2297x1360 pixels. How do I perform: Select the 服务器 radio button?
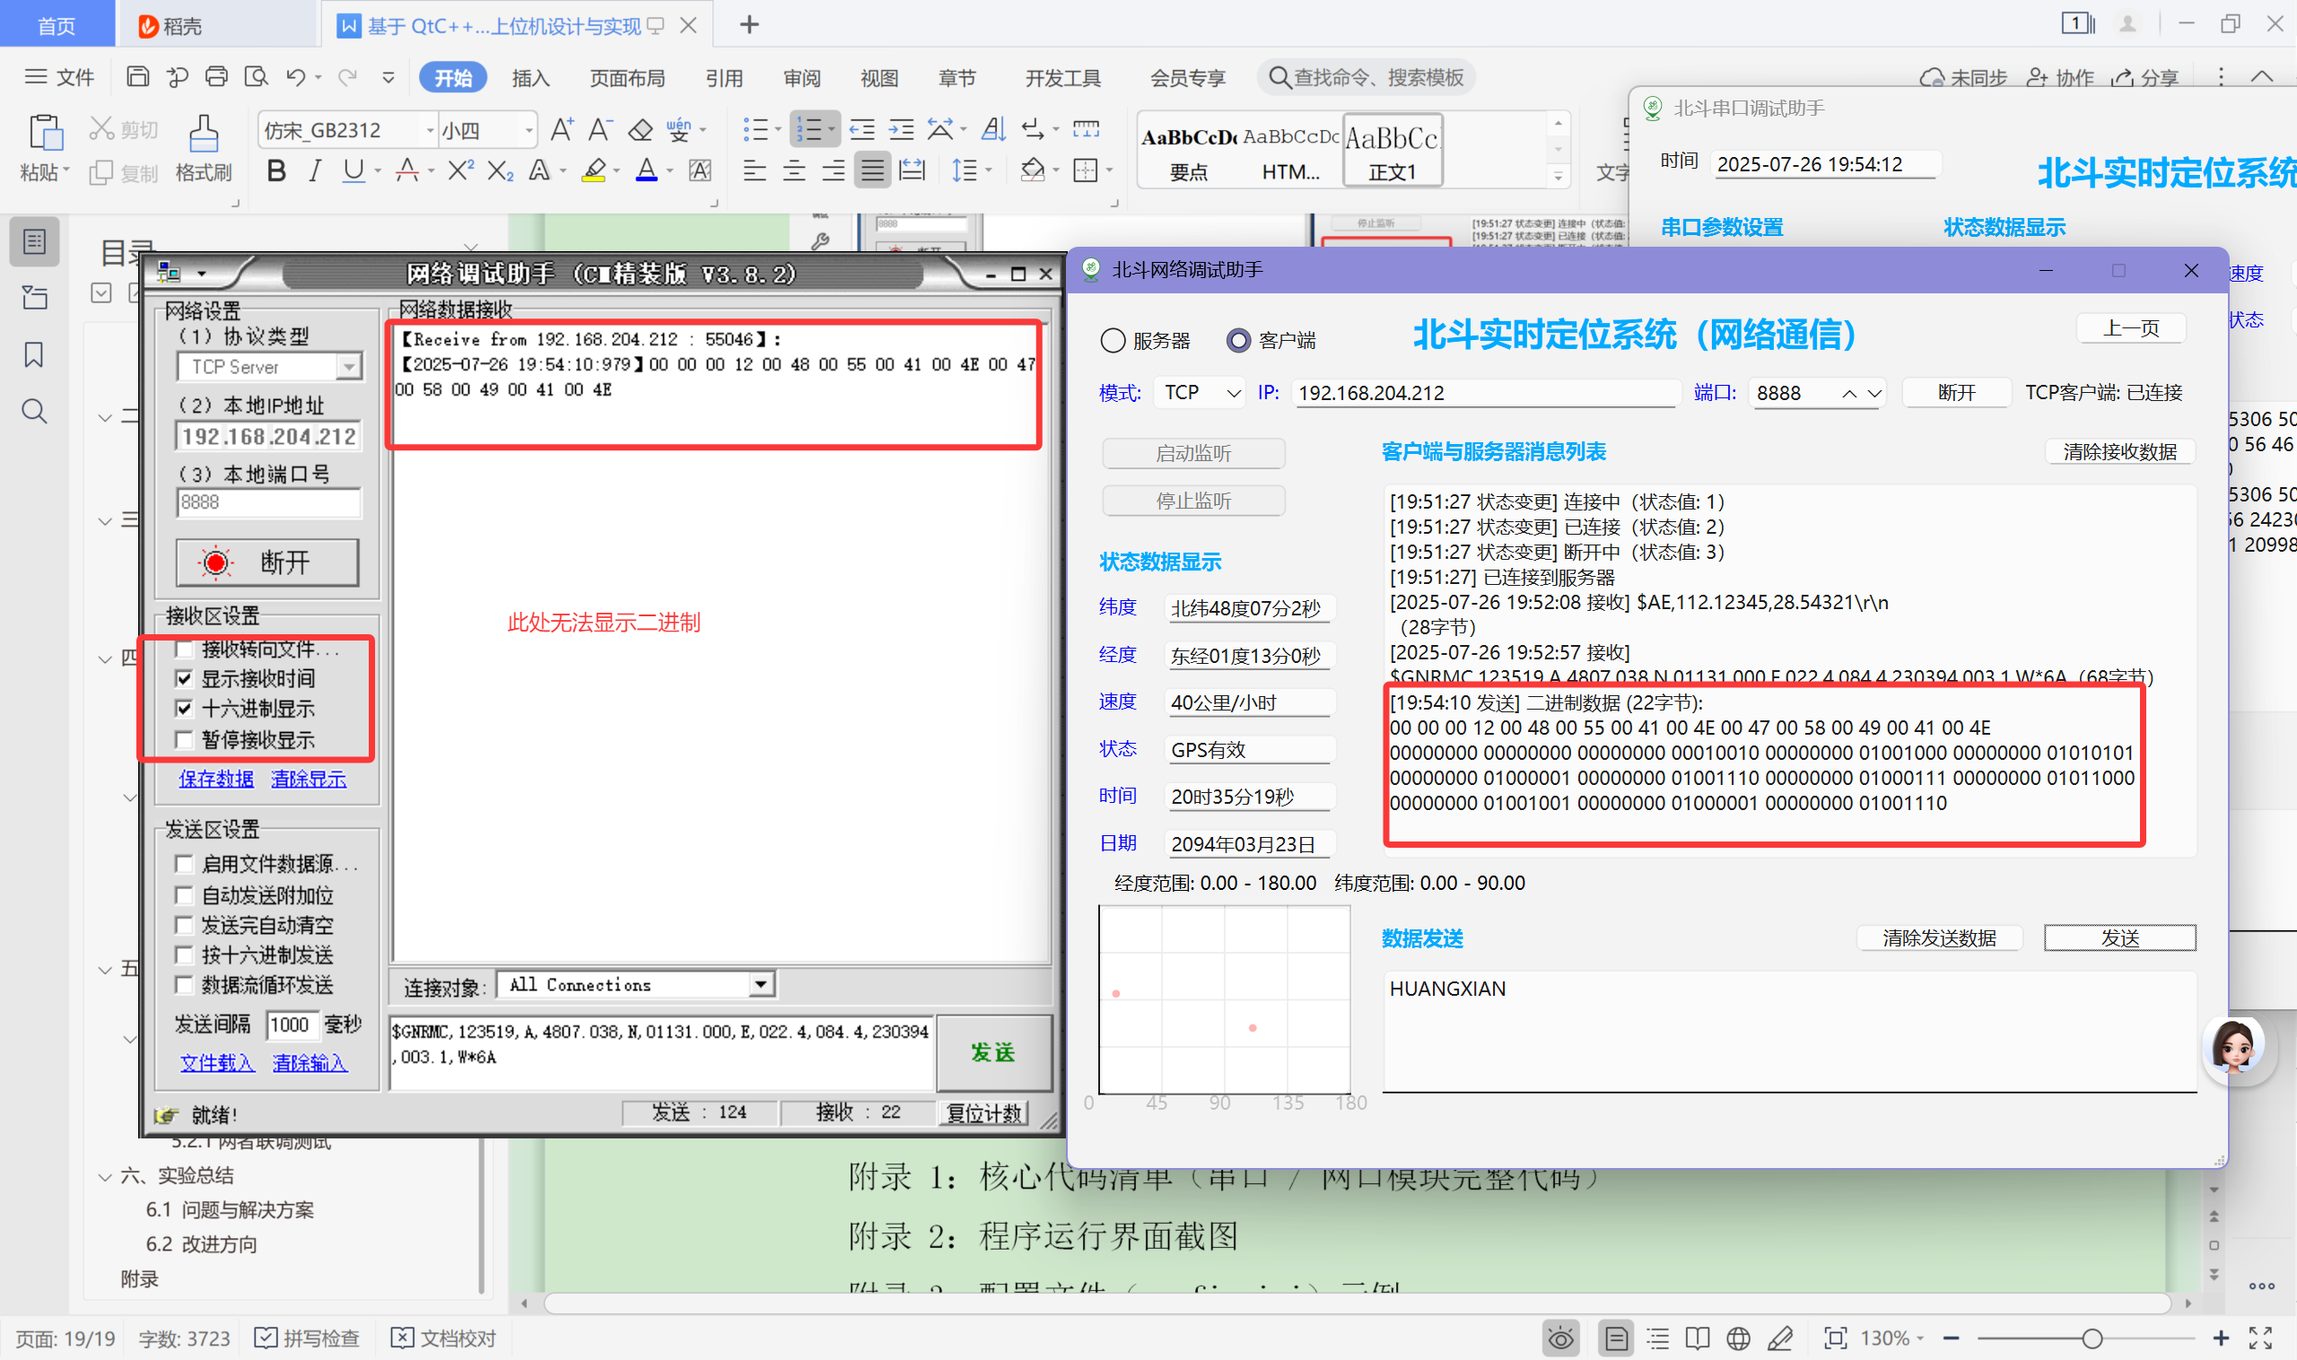pos(1113,341)
